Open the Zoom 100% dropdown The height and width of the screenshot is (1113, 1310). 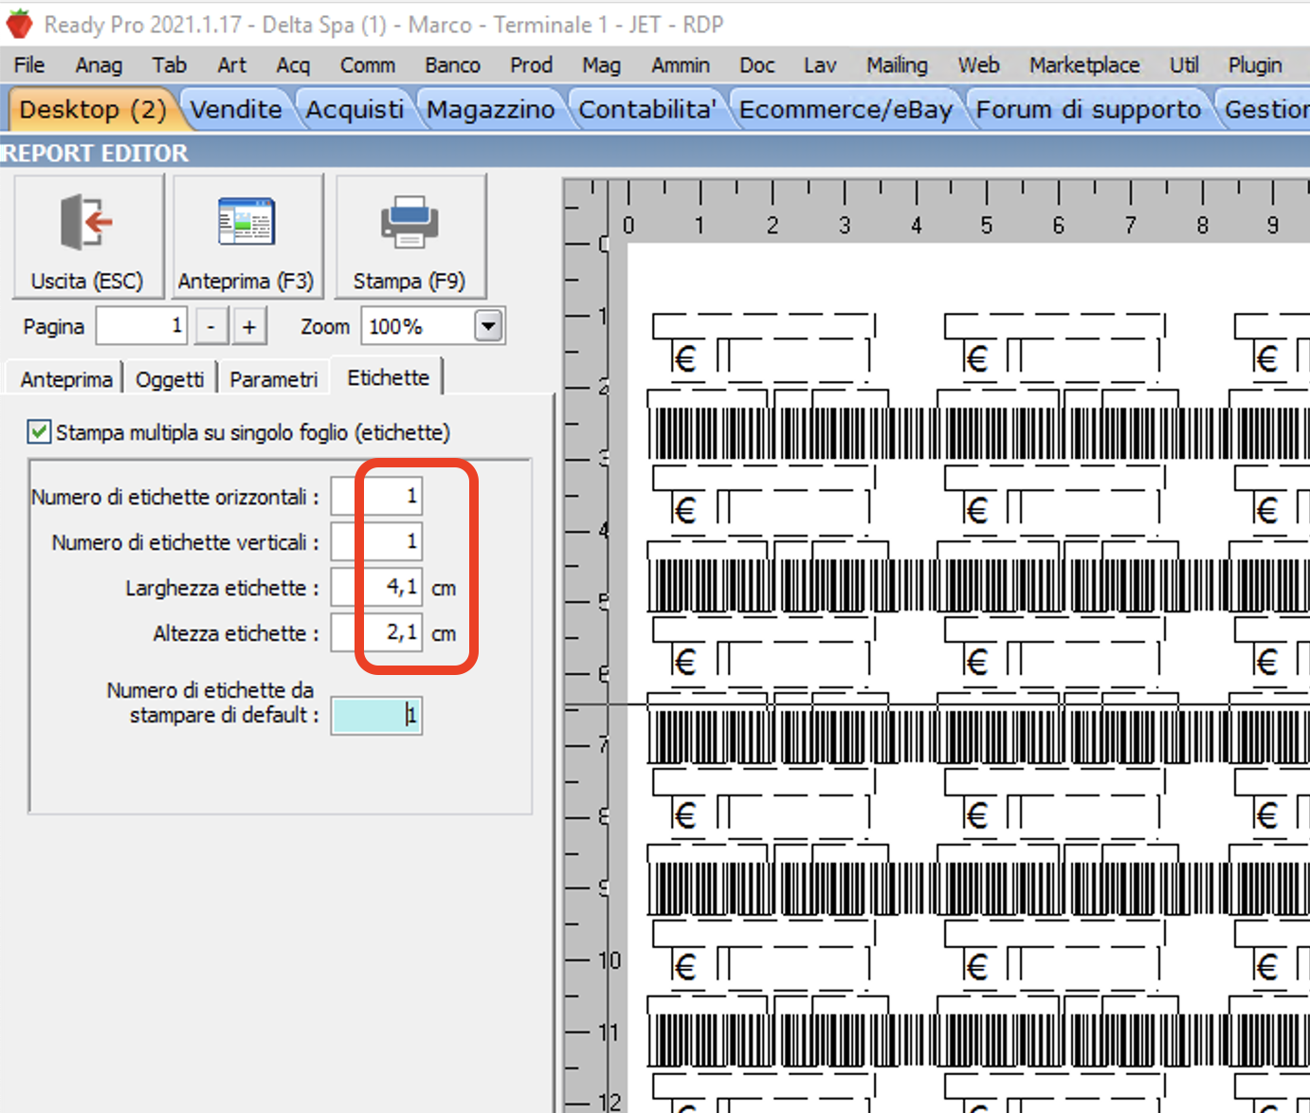coord(487,326)
